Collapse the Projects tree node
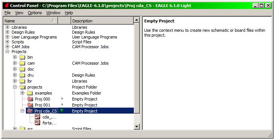The image size is (274, 139). coord(7,52)
